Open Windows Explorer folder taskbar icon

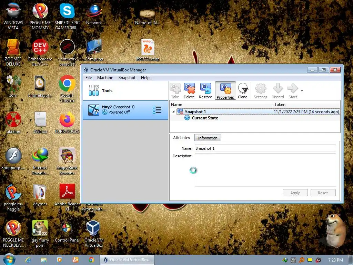[x=44, y=260]
